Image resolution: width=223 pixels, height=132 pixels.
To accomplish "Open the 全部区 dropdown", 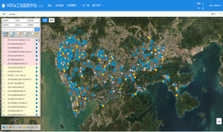I will [x=21, y=20].
